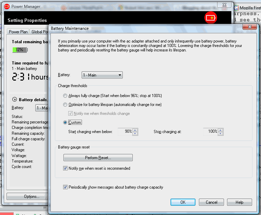Select Optimize for battery lifespan option

(65, 105)
